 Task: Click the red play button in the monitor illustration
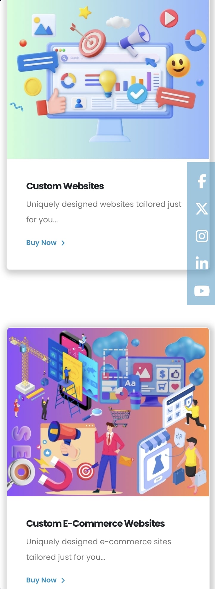169,18
